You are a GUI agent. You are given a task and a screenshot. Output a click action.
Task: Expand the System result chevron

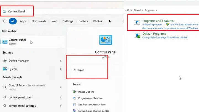click(x=61, y=69)
